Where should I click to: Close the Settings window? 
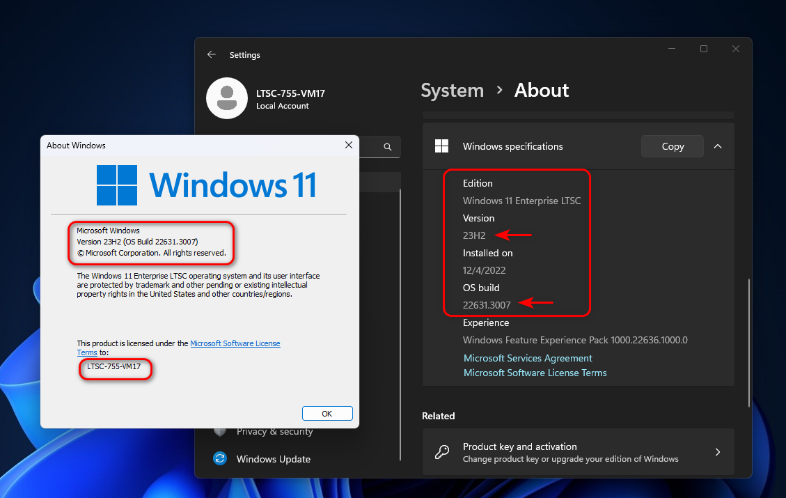point(735,49)
